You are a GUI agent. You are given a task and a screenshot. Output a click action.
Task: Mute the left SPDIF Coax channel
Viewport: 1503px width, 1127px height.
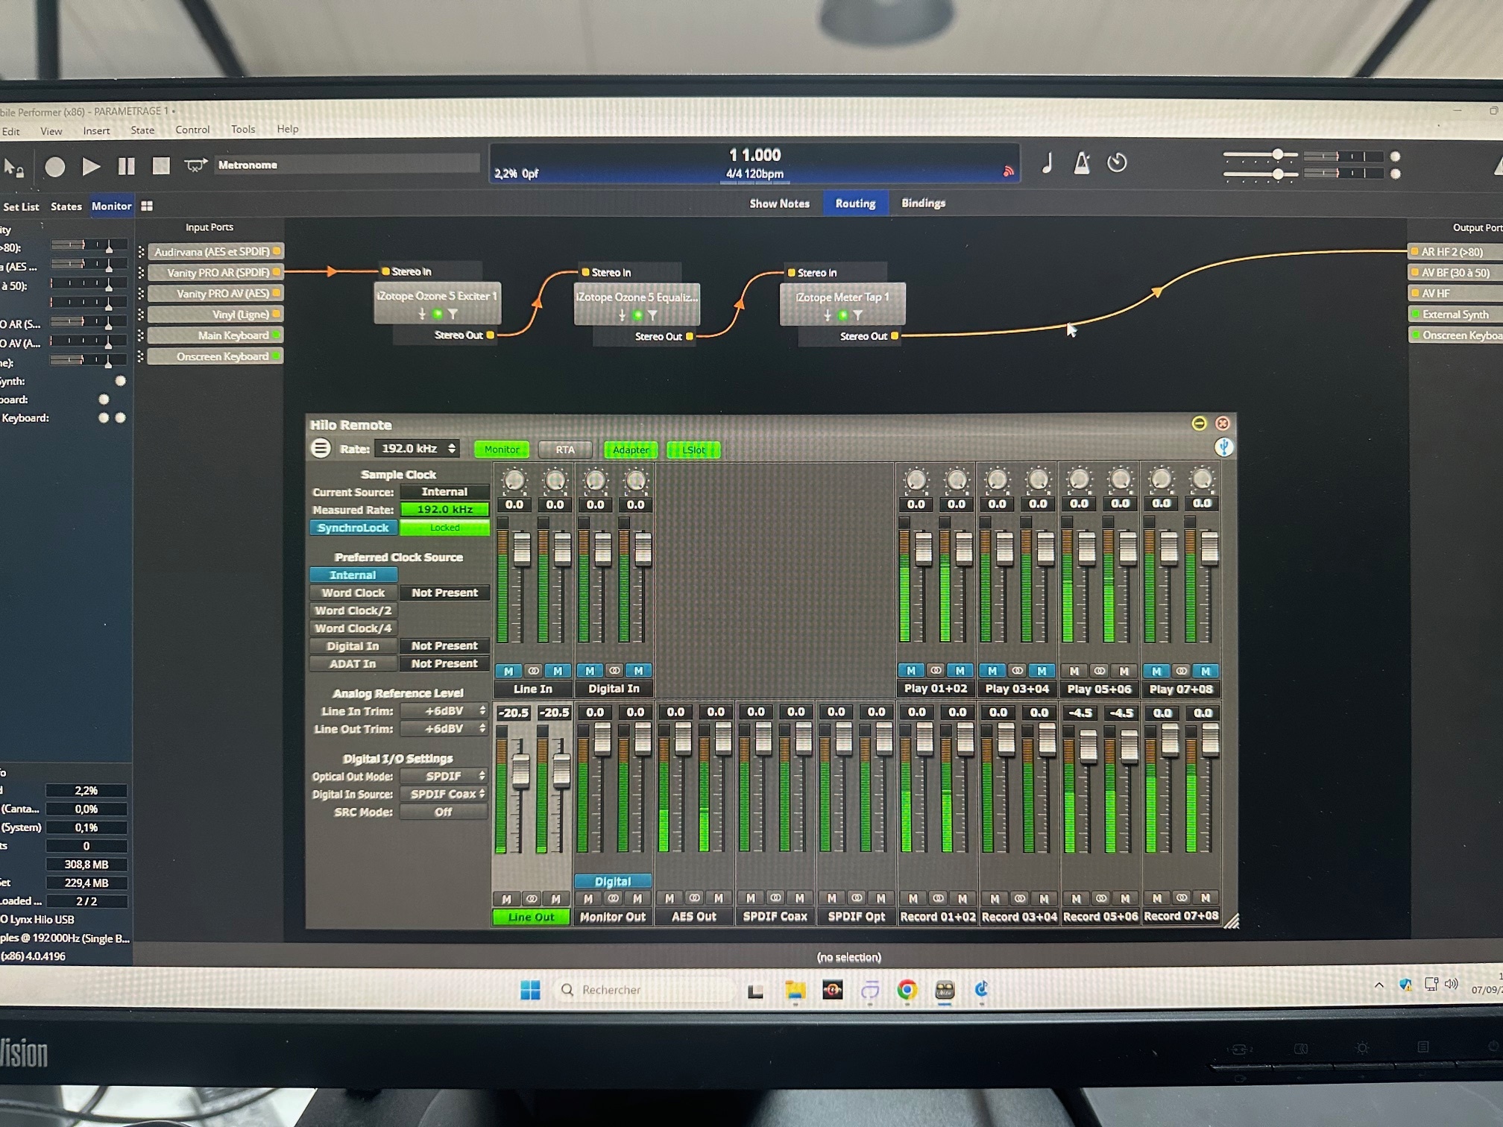point(751,898)
